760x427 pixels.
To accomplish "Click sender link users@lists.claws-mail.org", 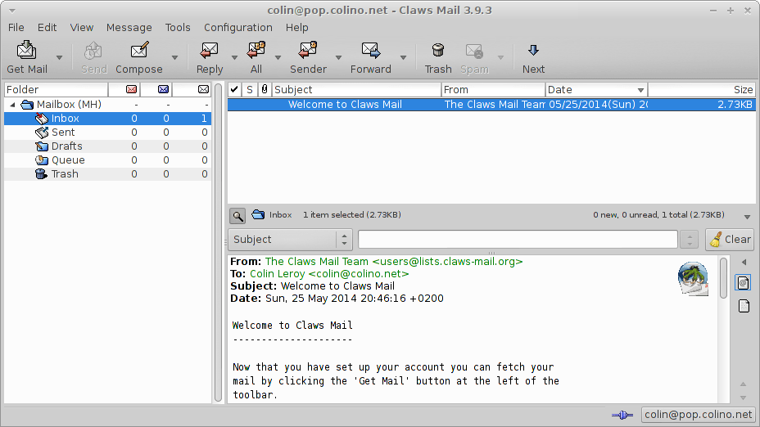I will tap(447, 262).
